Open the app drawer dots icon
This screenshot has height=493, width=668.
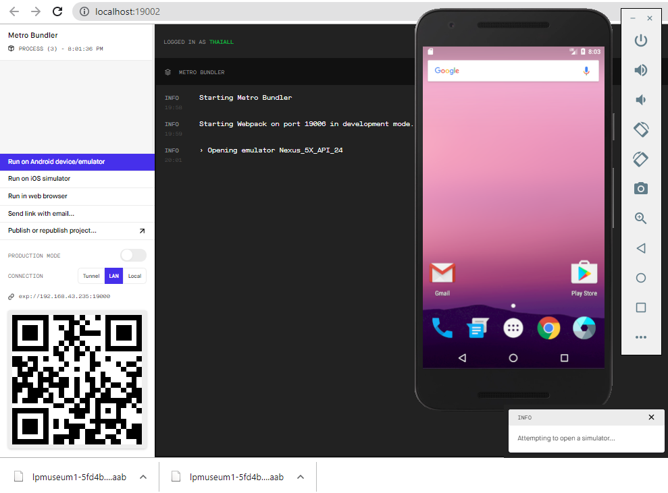[x=513, y=328]
